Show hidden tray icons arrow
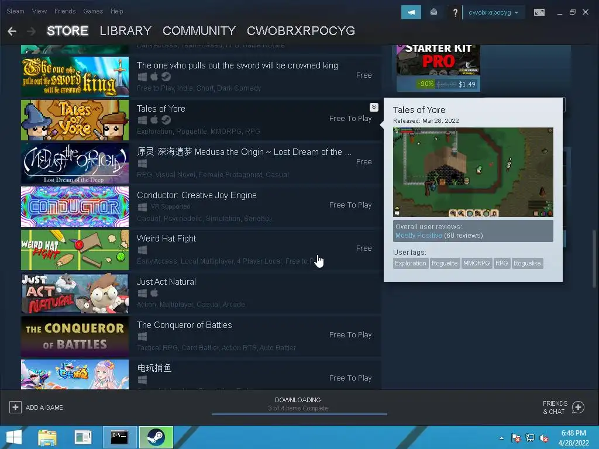Viewport: 599px width, 449px height. 501,438
